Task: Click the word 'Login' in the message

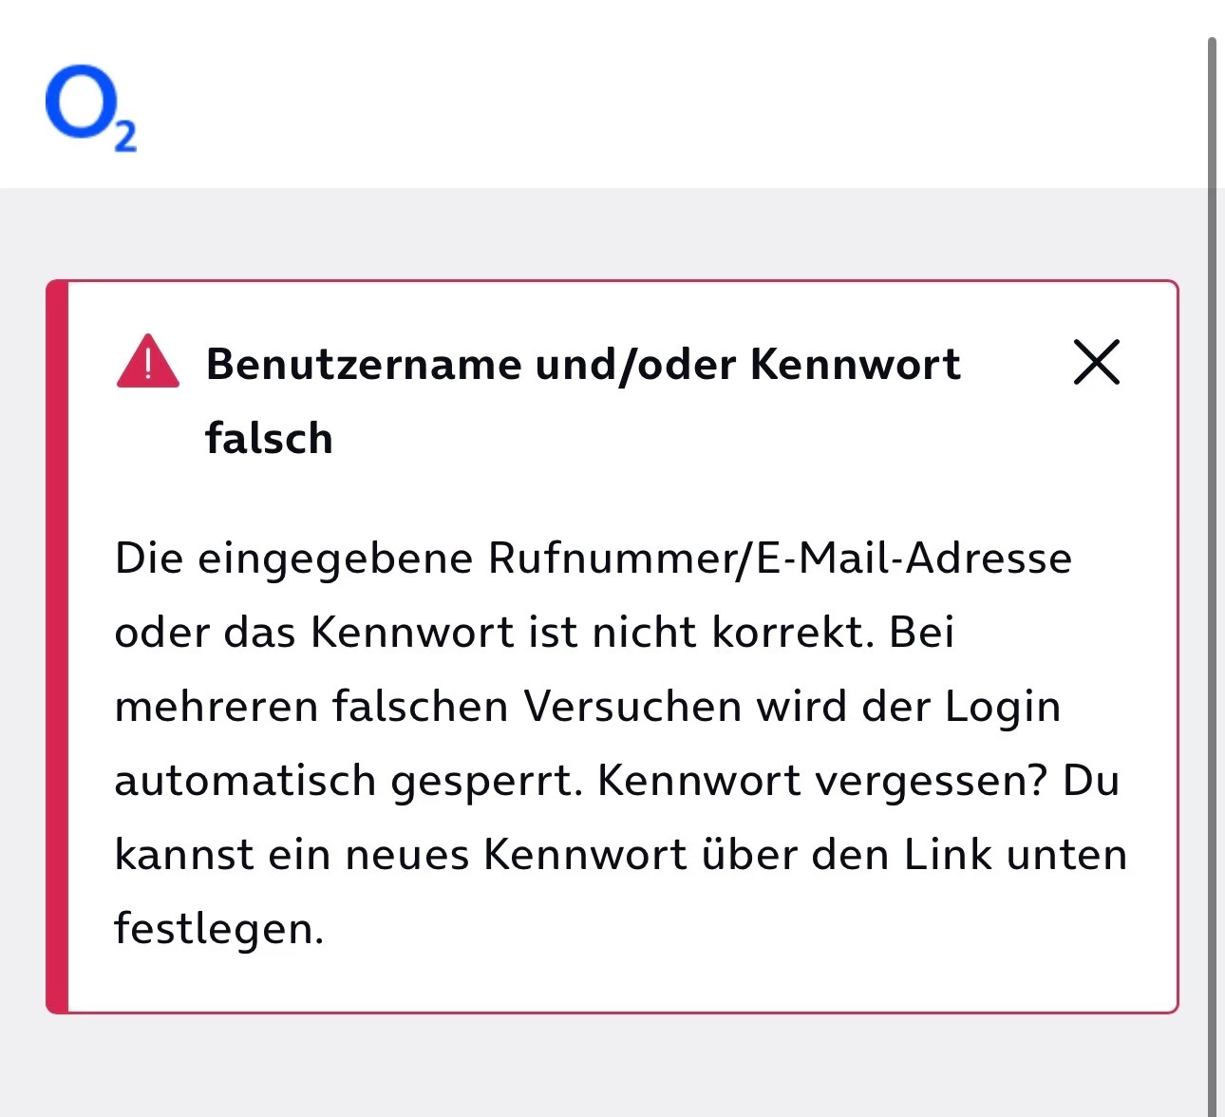Action: click(1002, 707)
